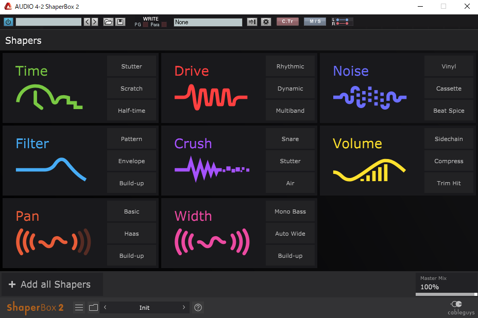Image resolution: width=478 pixels, height=318 pixels.
Task: Click Add all Shapers button
Action: point(53,284)
